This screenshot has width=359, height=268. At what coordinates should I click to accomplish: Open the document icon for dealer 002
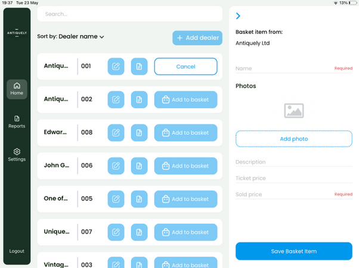pos(139,99)
